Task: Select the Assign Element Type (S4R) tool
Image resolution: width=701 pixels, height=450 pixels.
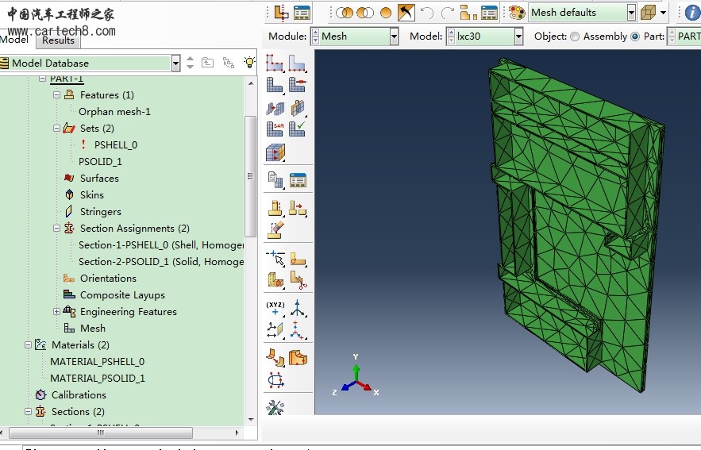Action: click(x=275, y=128)
